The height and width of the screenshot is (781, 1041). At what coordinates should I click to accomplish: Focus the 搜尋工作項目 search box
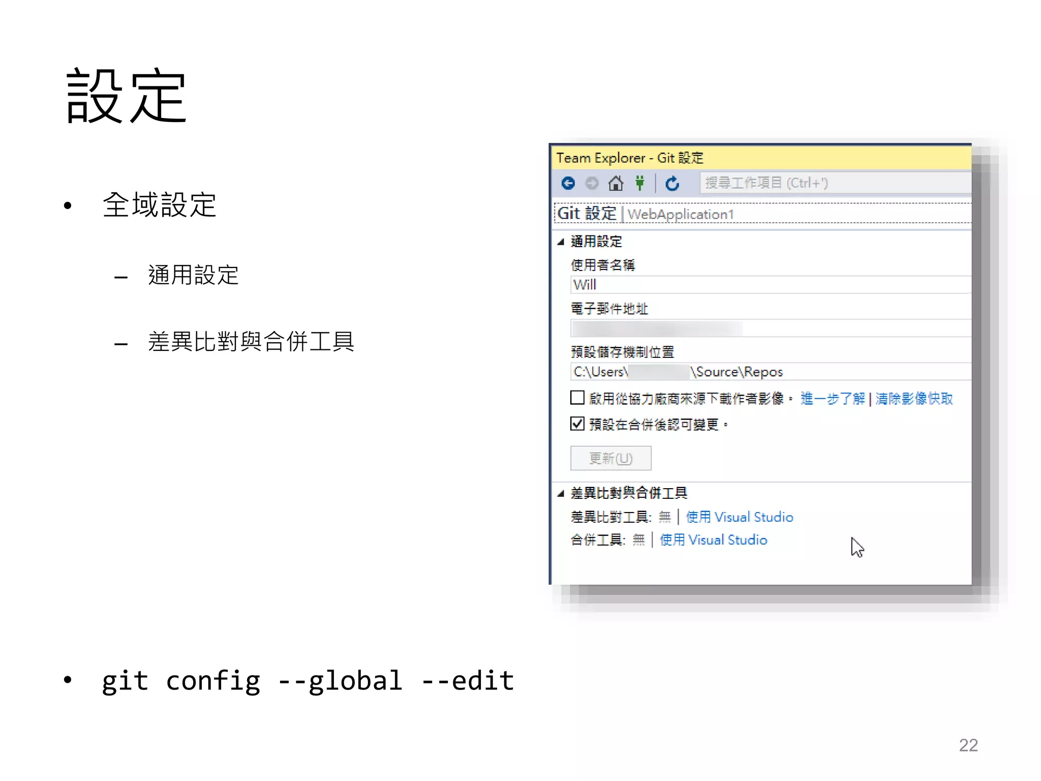836,183
